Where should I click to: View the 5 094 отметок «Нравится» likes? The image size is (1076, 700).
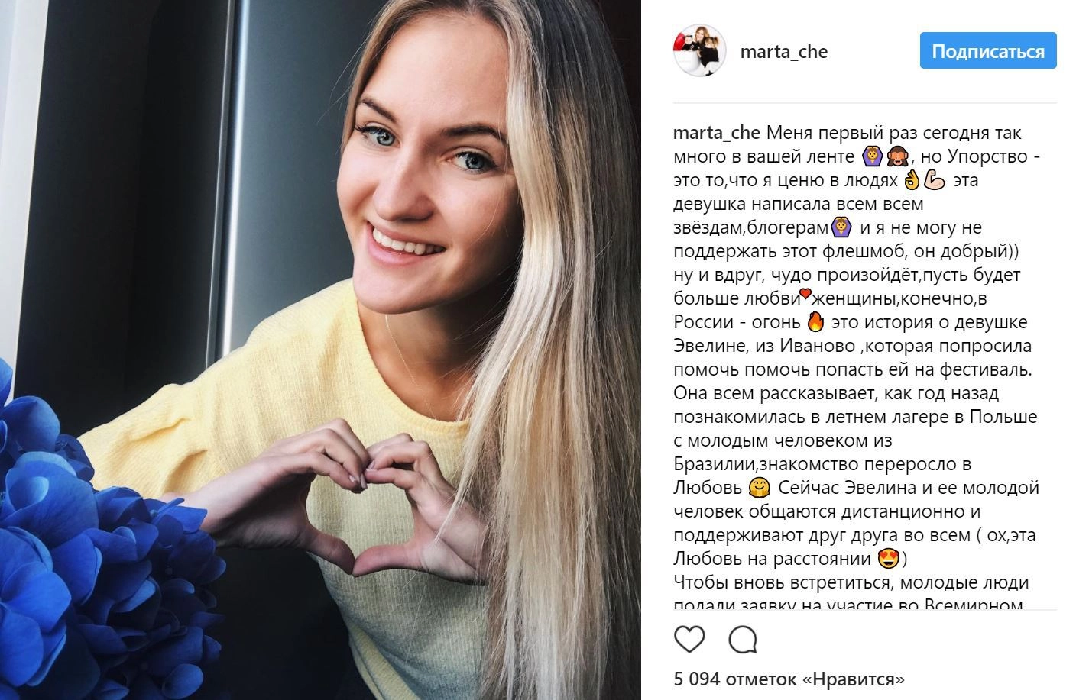[x=789, y=678]
